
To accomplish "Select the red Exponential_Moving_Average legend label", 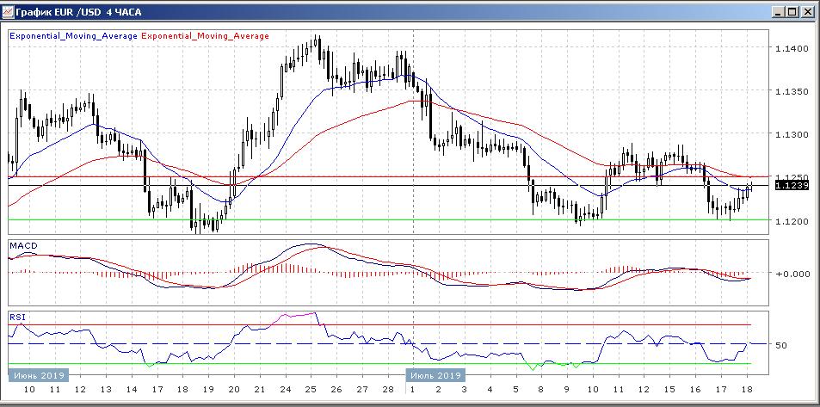I will [205, 36].
